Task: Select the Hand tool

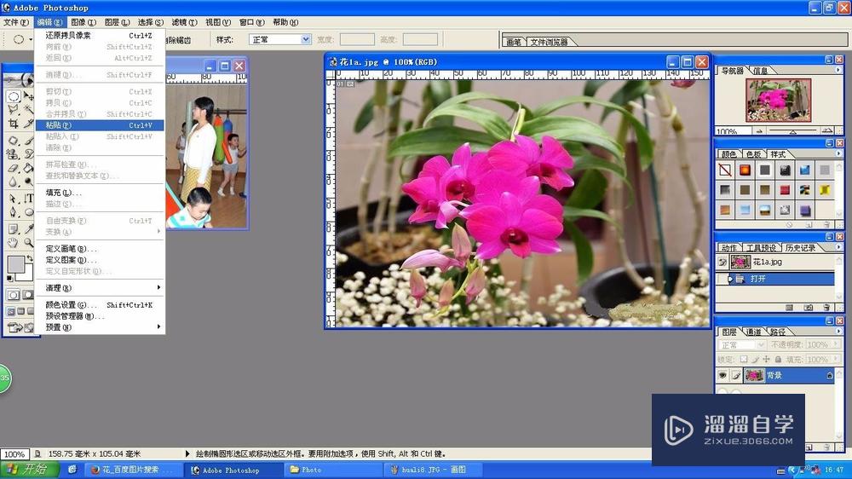Action: coord(13,243)
